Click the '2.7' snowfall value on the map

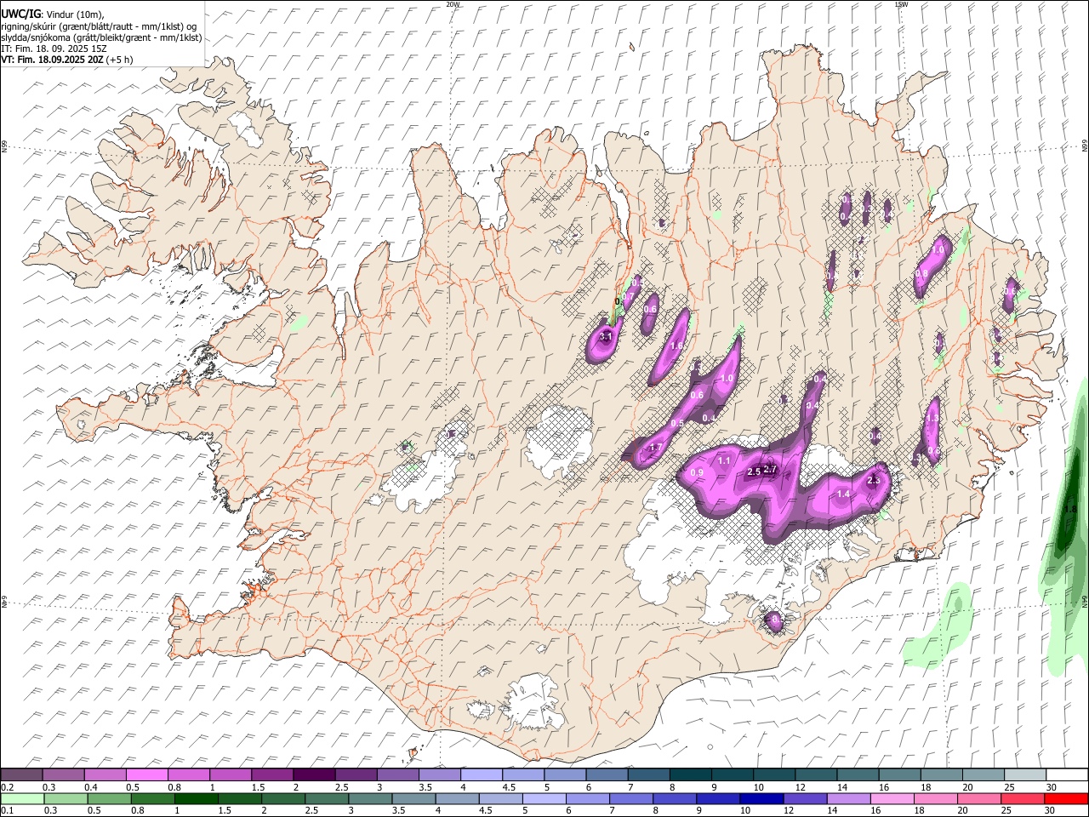[771, 469]
